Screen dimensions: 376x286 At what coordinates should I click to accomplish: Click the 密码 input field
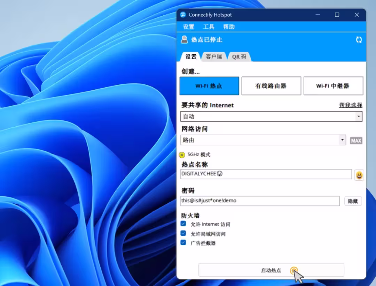coord(260,201)
